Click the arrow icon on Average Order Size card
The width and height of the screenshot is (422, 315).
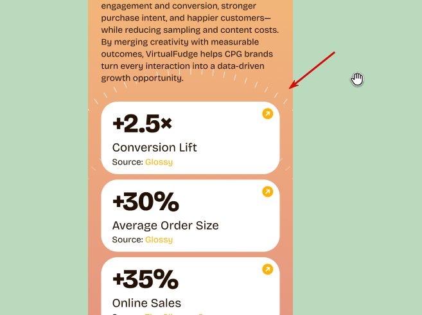pos(267,192)
